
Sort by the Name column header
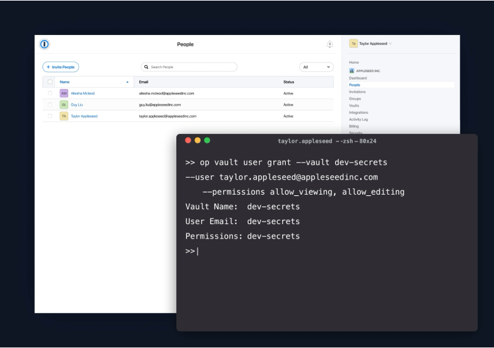tap(64, 82)
